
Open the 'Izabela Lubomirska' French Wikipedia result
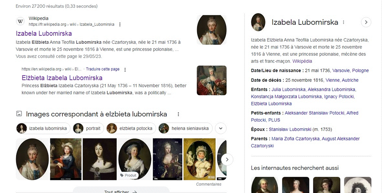pyautogui.click(x=44, y=33)
